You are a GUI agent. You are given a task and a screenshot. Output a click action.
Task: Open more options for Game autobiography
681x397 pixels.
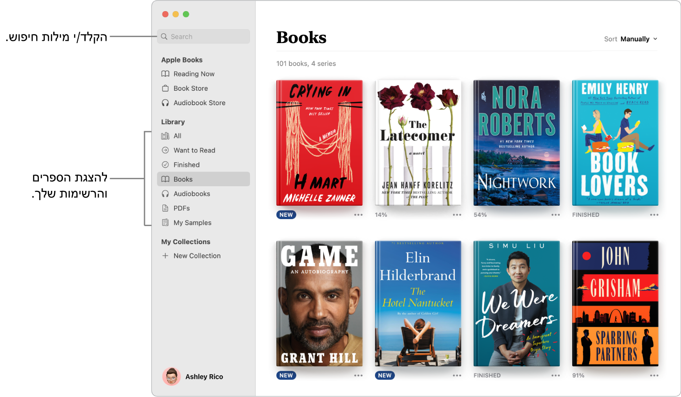358,376
